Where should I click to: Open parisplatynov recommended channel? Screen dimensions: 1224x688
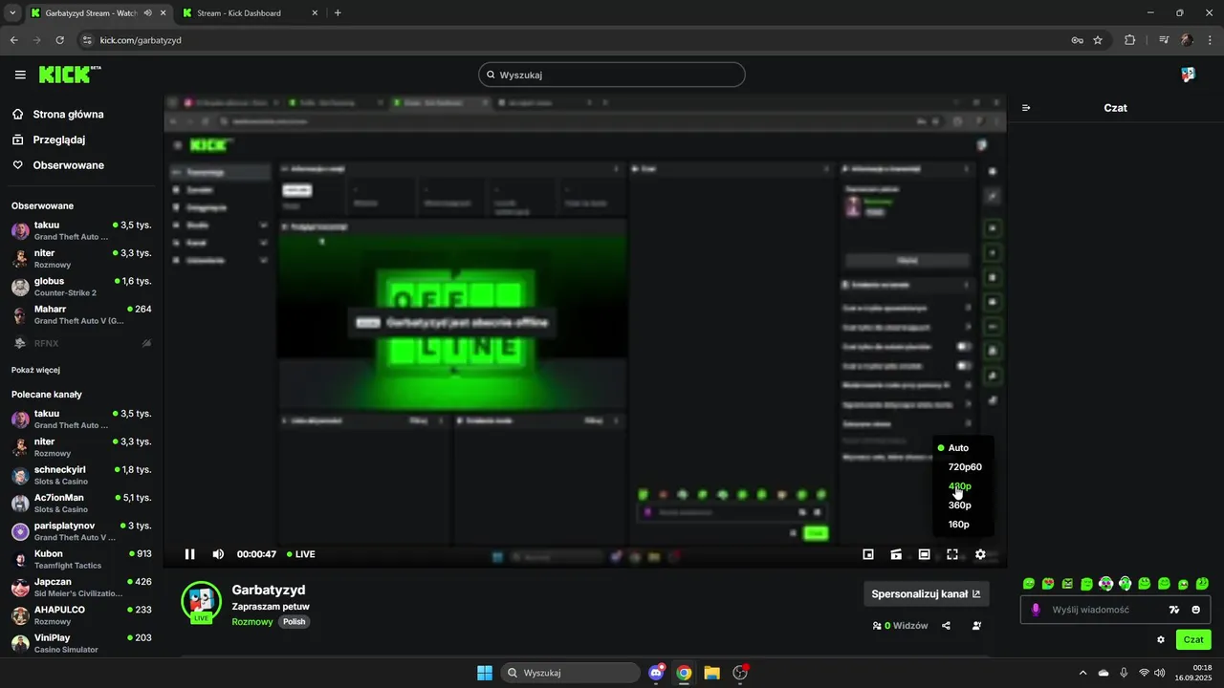(x=81, y=531)
